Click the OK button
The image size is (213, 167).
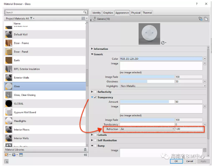(x=176, y=161)
